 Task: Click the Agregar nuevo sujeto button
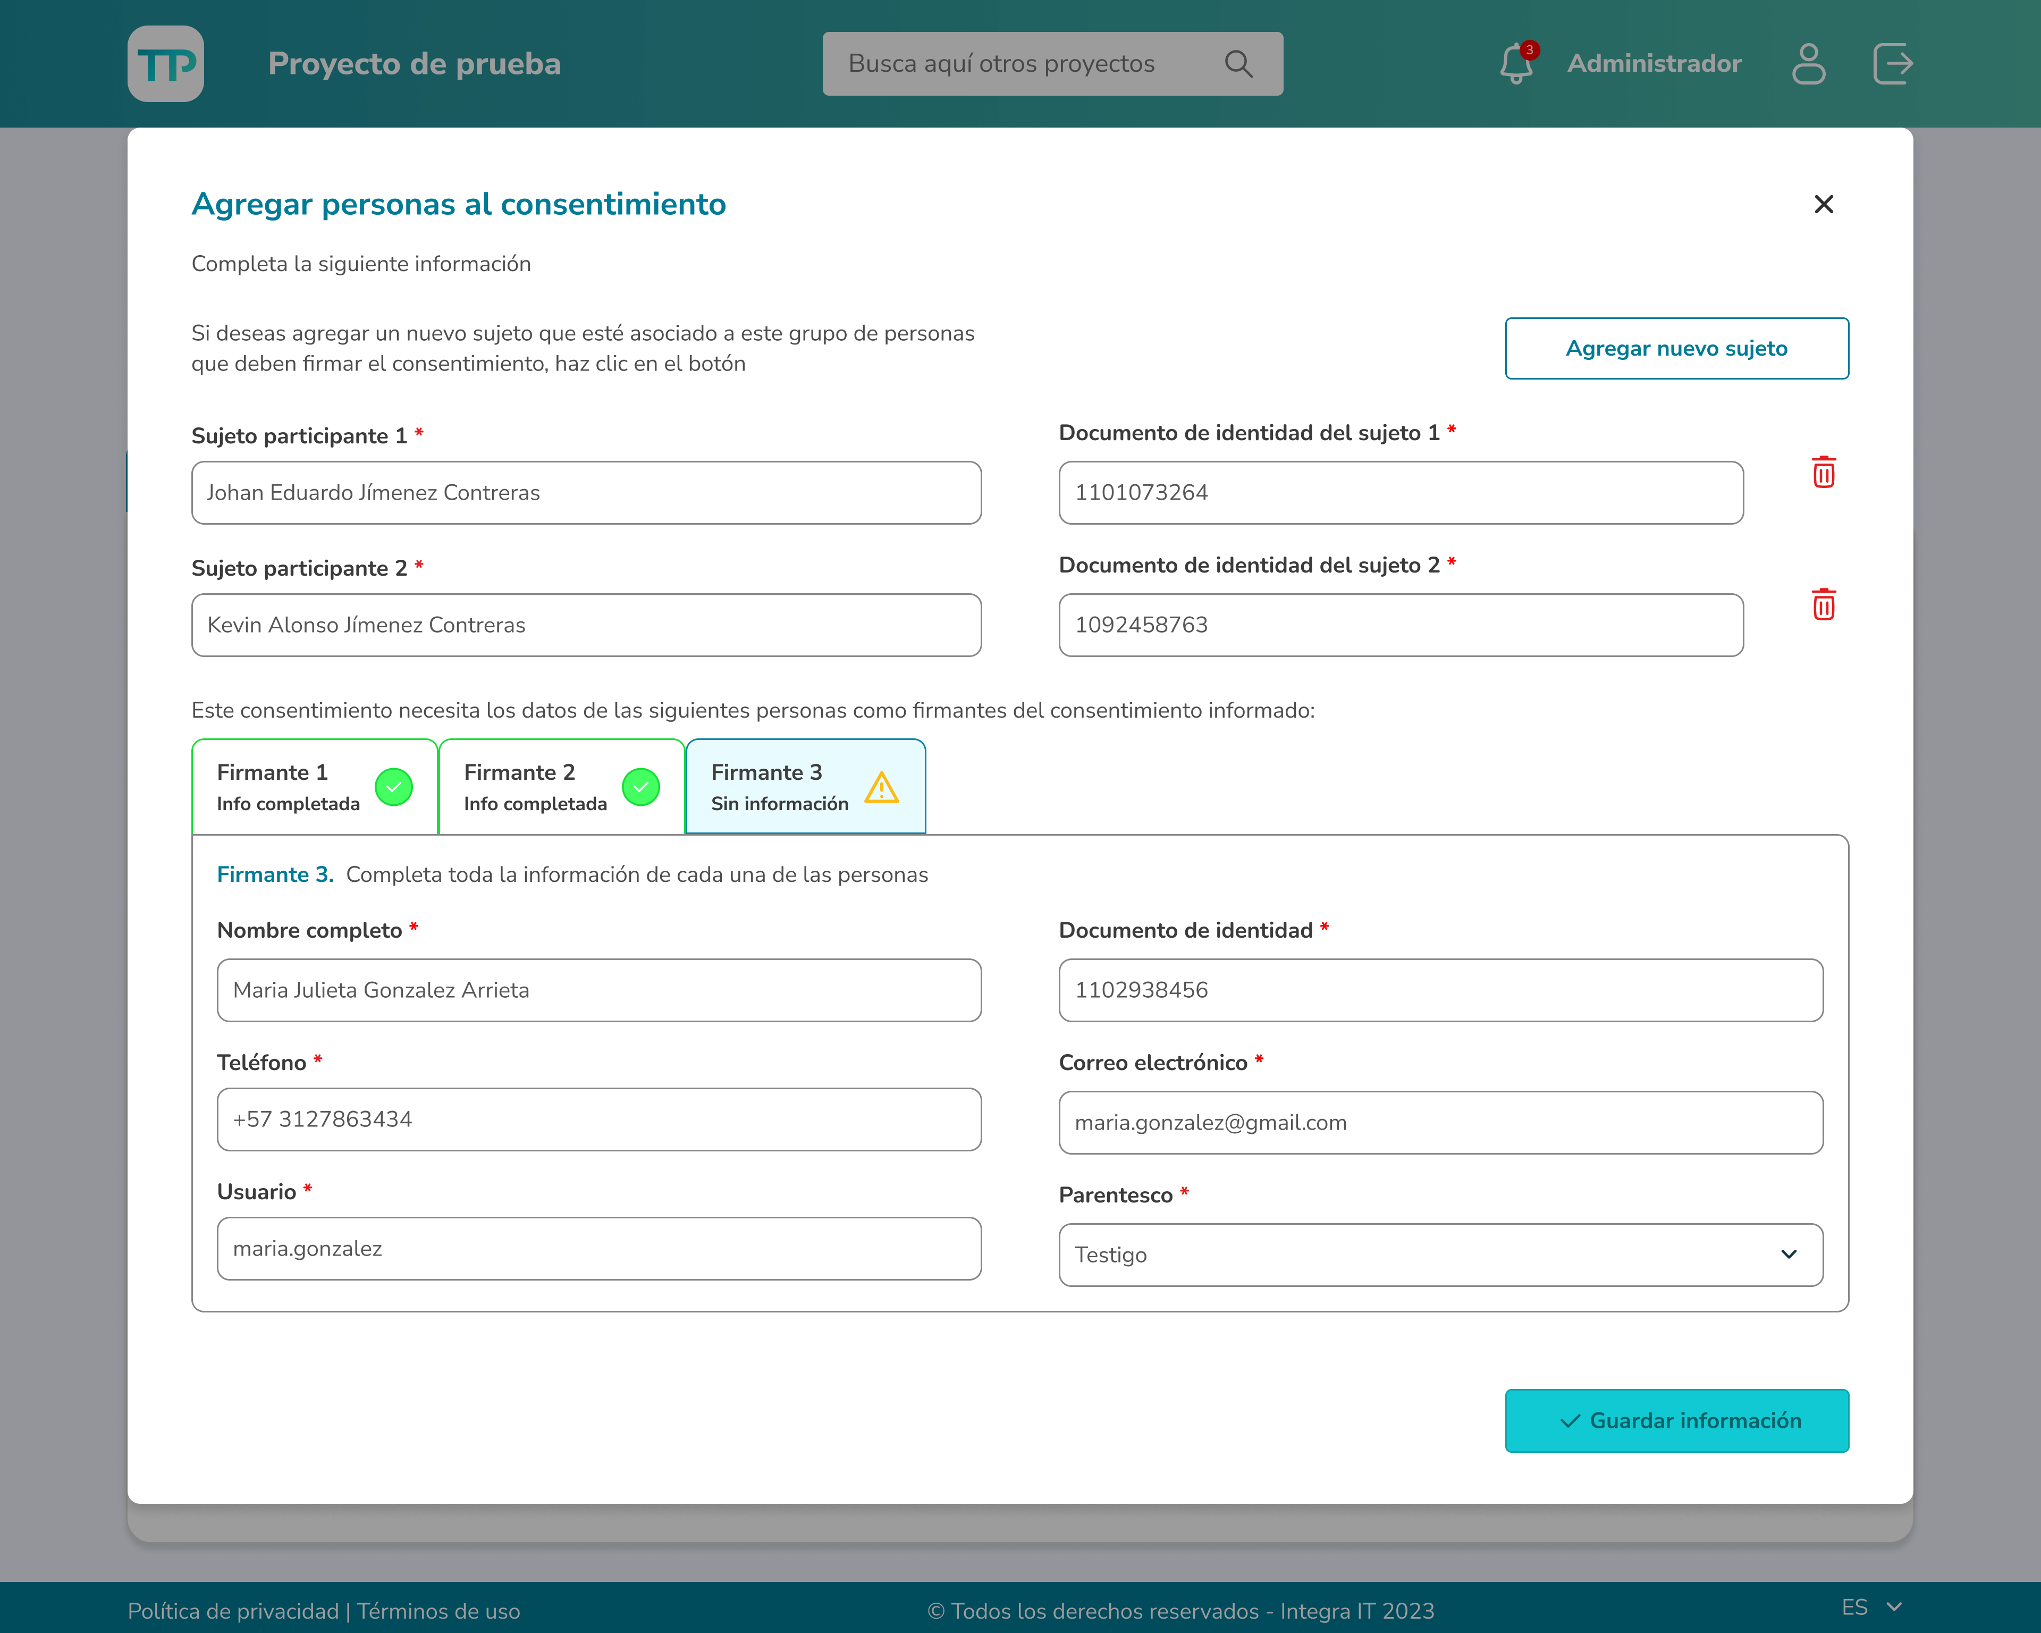coord(1676,348)
